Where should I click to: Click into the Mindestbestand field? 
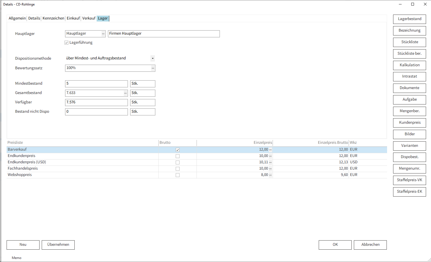(x=96, y=84)
